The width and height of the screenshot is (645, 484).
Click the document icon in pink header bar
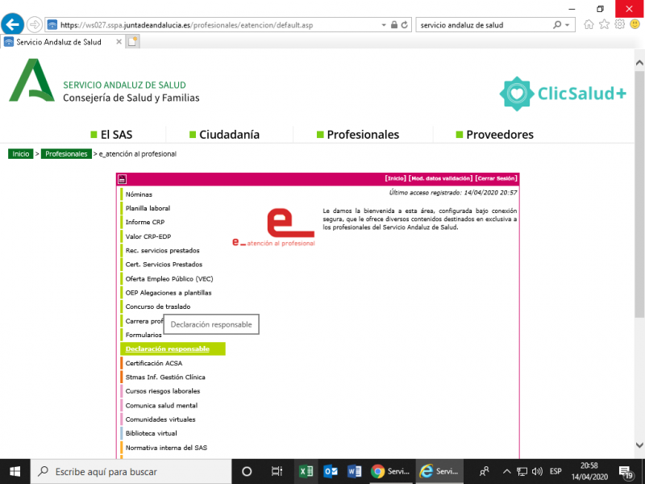point(123,179)
